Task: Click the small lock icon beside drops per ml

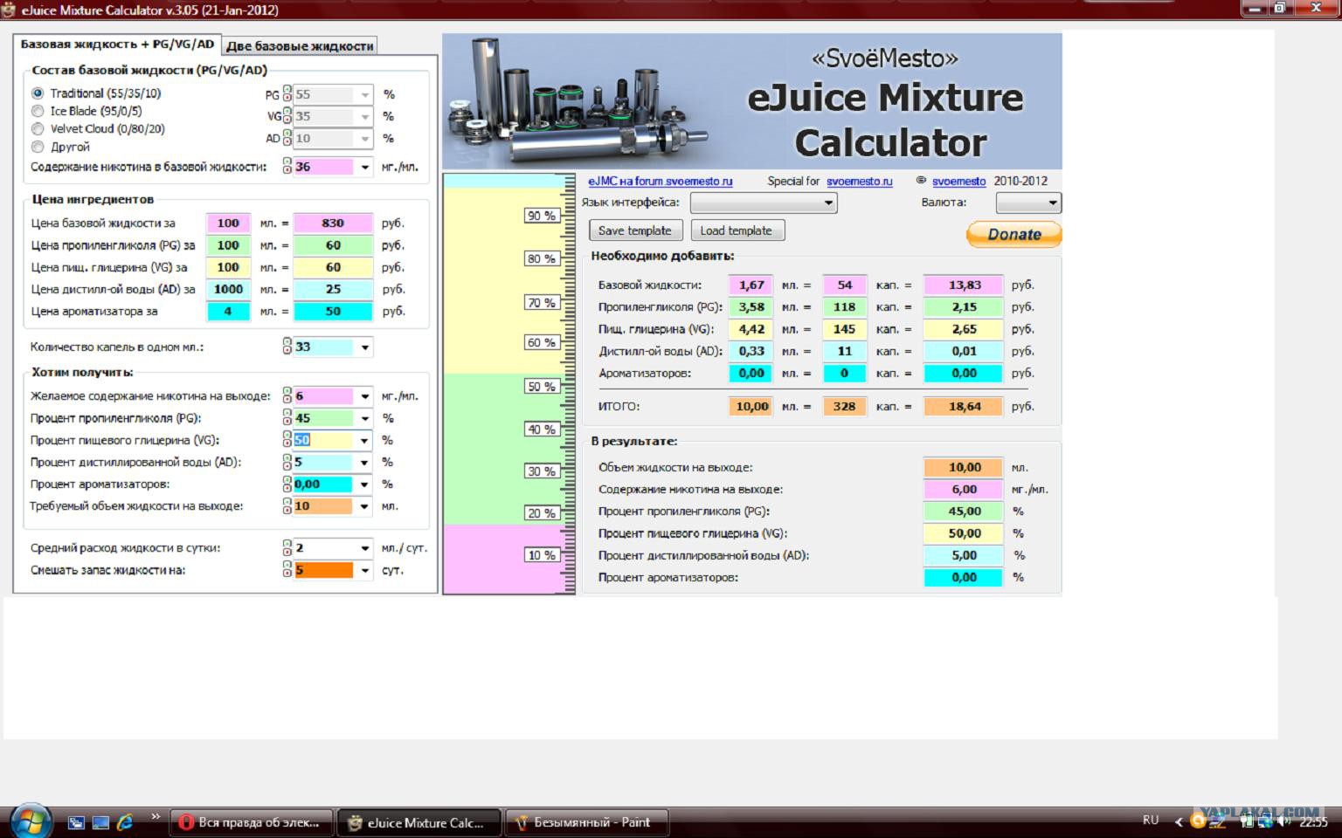Action: click(287, 347)
